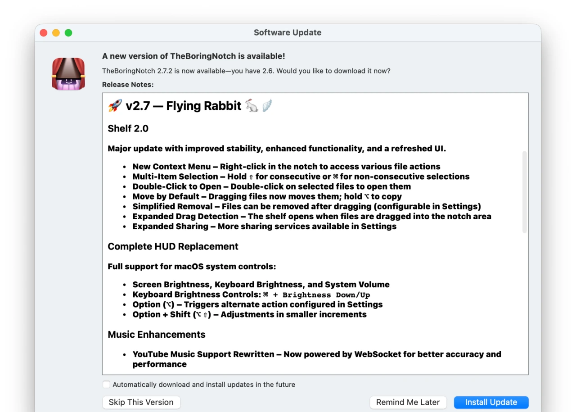576x412 pixels.
Task: Click the YouTube Music Support Rewritten entry
Action: coord(316,354)
